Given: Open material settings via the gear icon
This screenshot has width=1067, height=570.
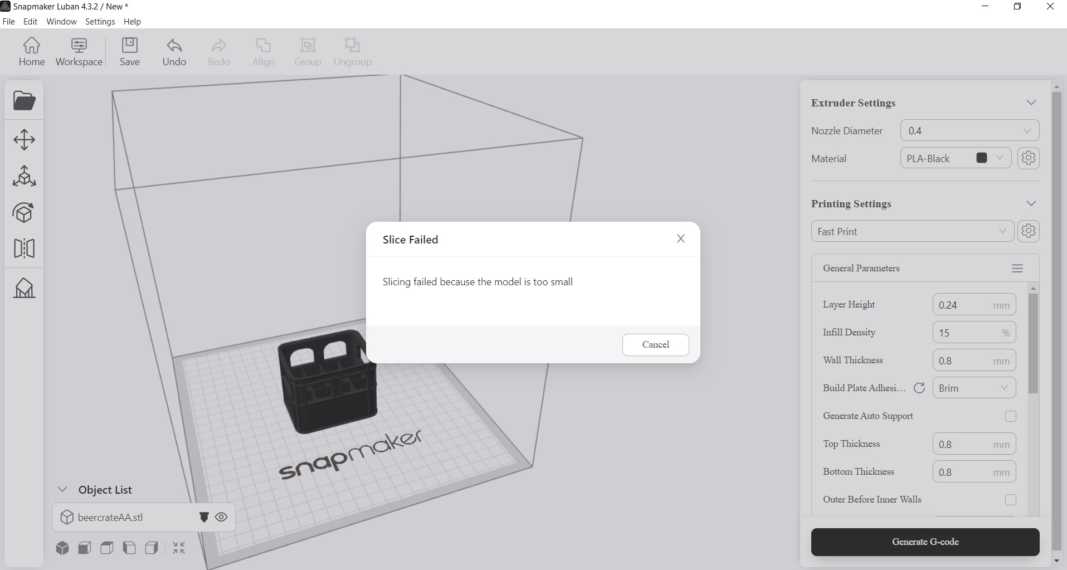Looking at the screenshot, I should pyautogui.click(x=1028, y=158).
